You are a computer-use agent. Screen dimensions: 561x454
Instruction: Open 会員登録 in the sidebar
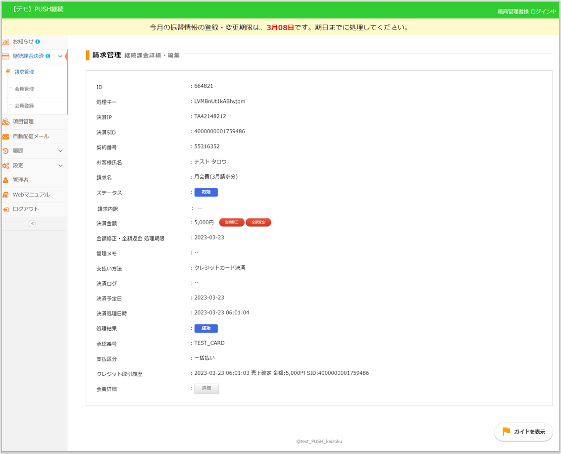click(x=24, y=106)
